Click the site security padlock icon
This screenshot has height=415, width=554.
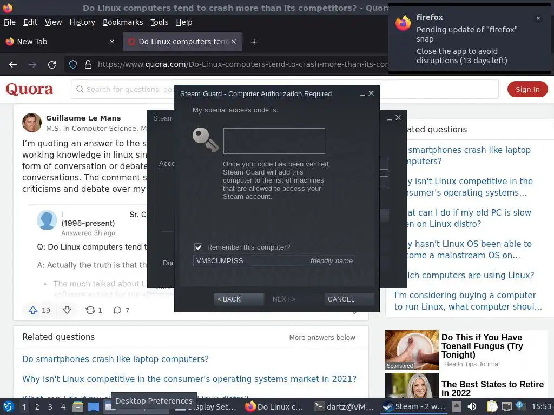pyautogui.click(x=88, y=64)
